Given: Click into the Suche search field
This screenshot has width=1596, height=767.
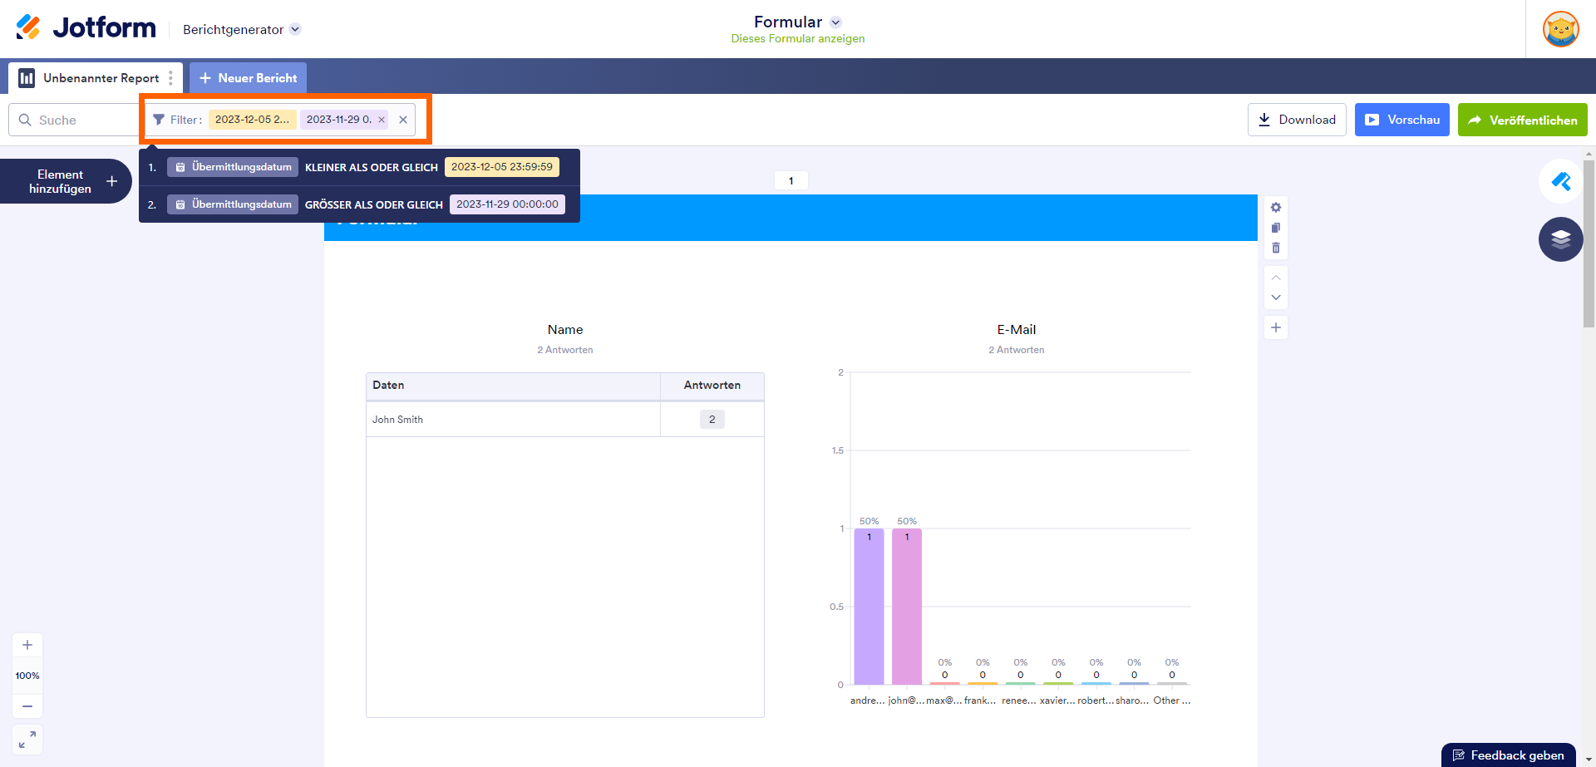Looking at the screenshot, I should point(79,120).
